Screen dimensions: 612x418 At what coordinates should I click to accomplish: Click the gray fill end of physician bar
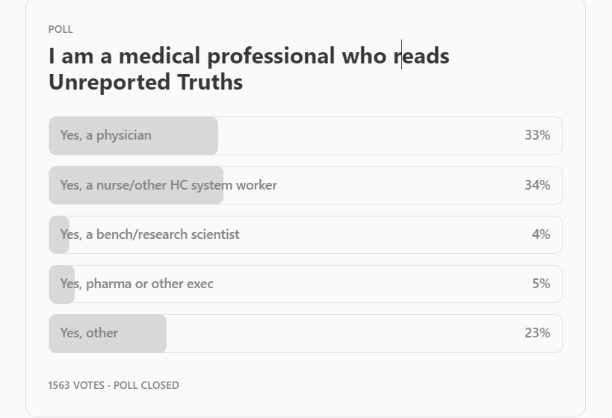point(214,136)
